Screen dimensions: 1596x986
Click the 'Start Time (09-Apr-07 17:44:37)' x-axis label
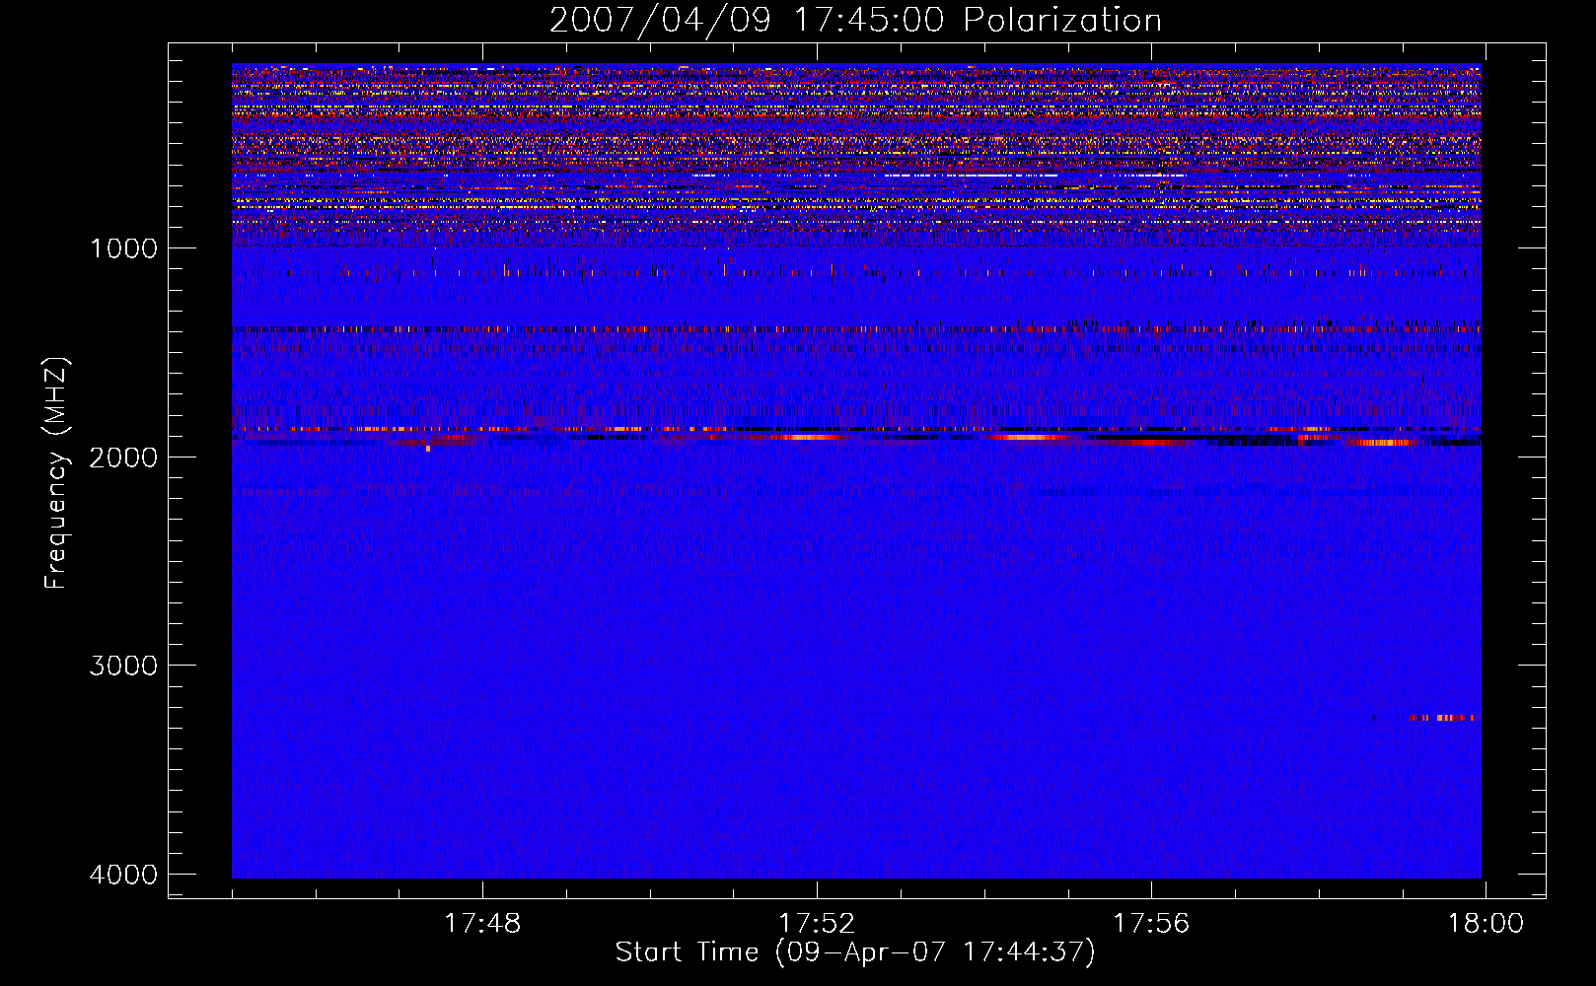[855, 952]
